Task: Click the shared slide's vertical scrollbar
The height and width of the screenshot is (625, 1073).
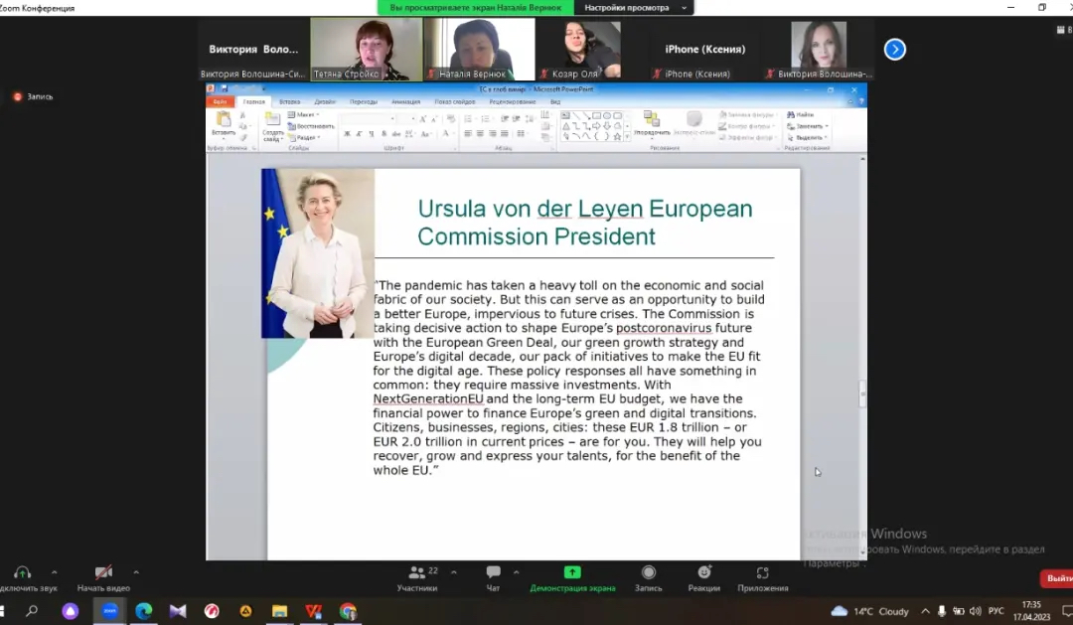Action: 862,393
